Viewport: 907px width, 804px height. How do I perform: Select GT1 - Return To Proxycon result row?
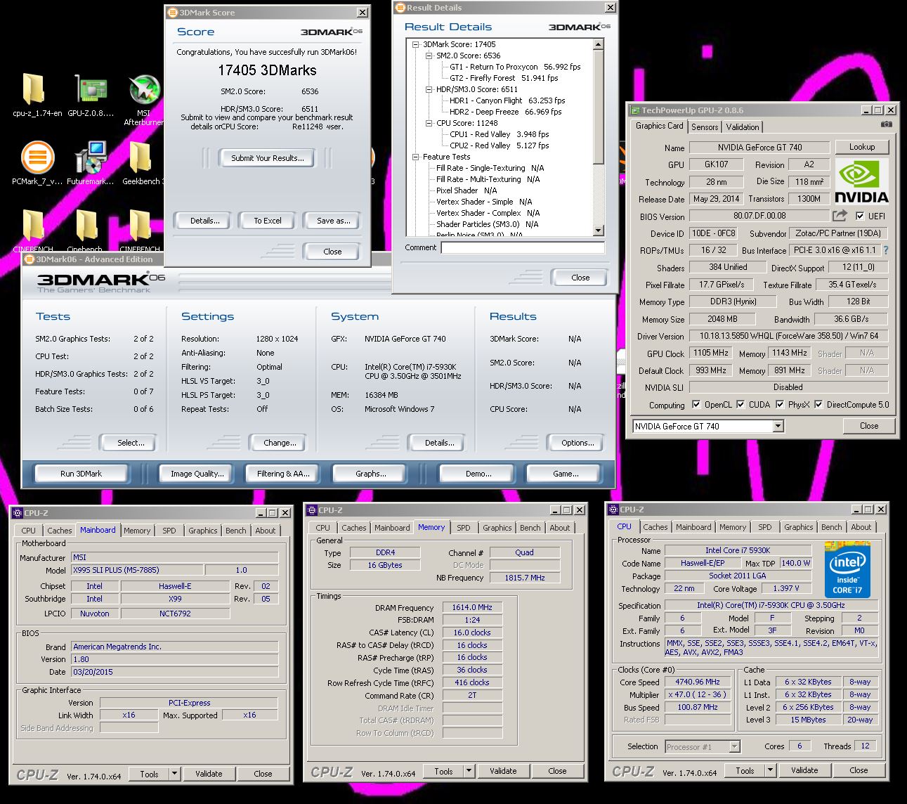point(515,67)
